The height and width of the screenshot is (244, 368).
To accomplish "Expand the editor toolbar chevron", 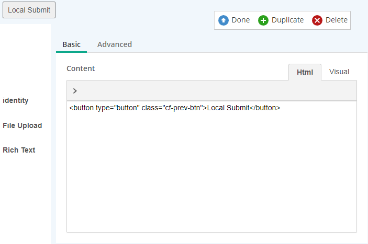I will [x=75, y=91].
